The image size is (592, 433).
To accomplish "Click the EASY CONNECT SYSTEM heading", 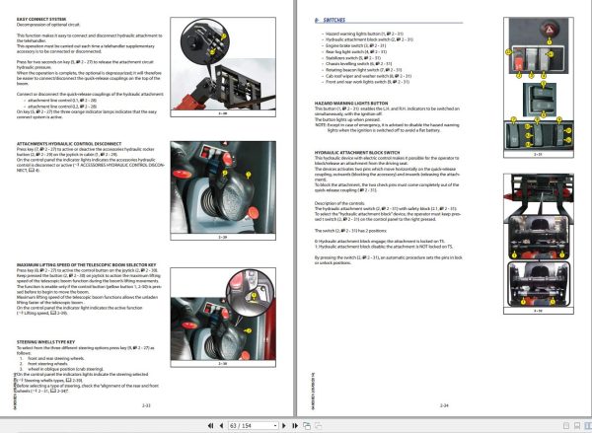I will point(41,20).
